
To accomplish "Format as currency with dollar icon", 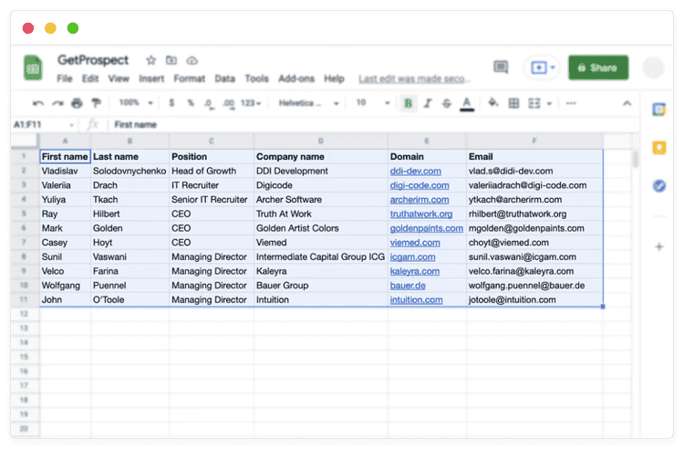I will 171,103.
